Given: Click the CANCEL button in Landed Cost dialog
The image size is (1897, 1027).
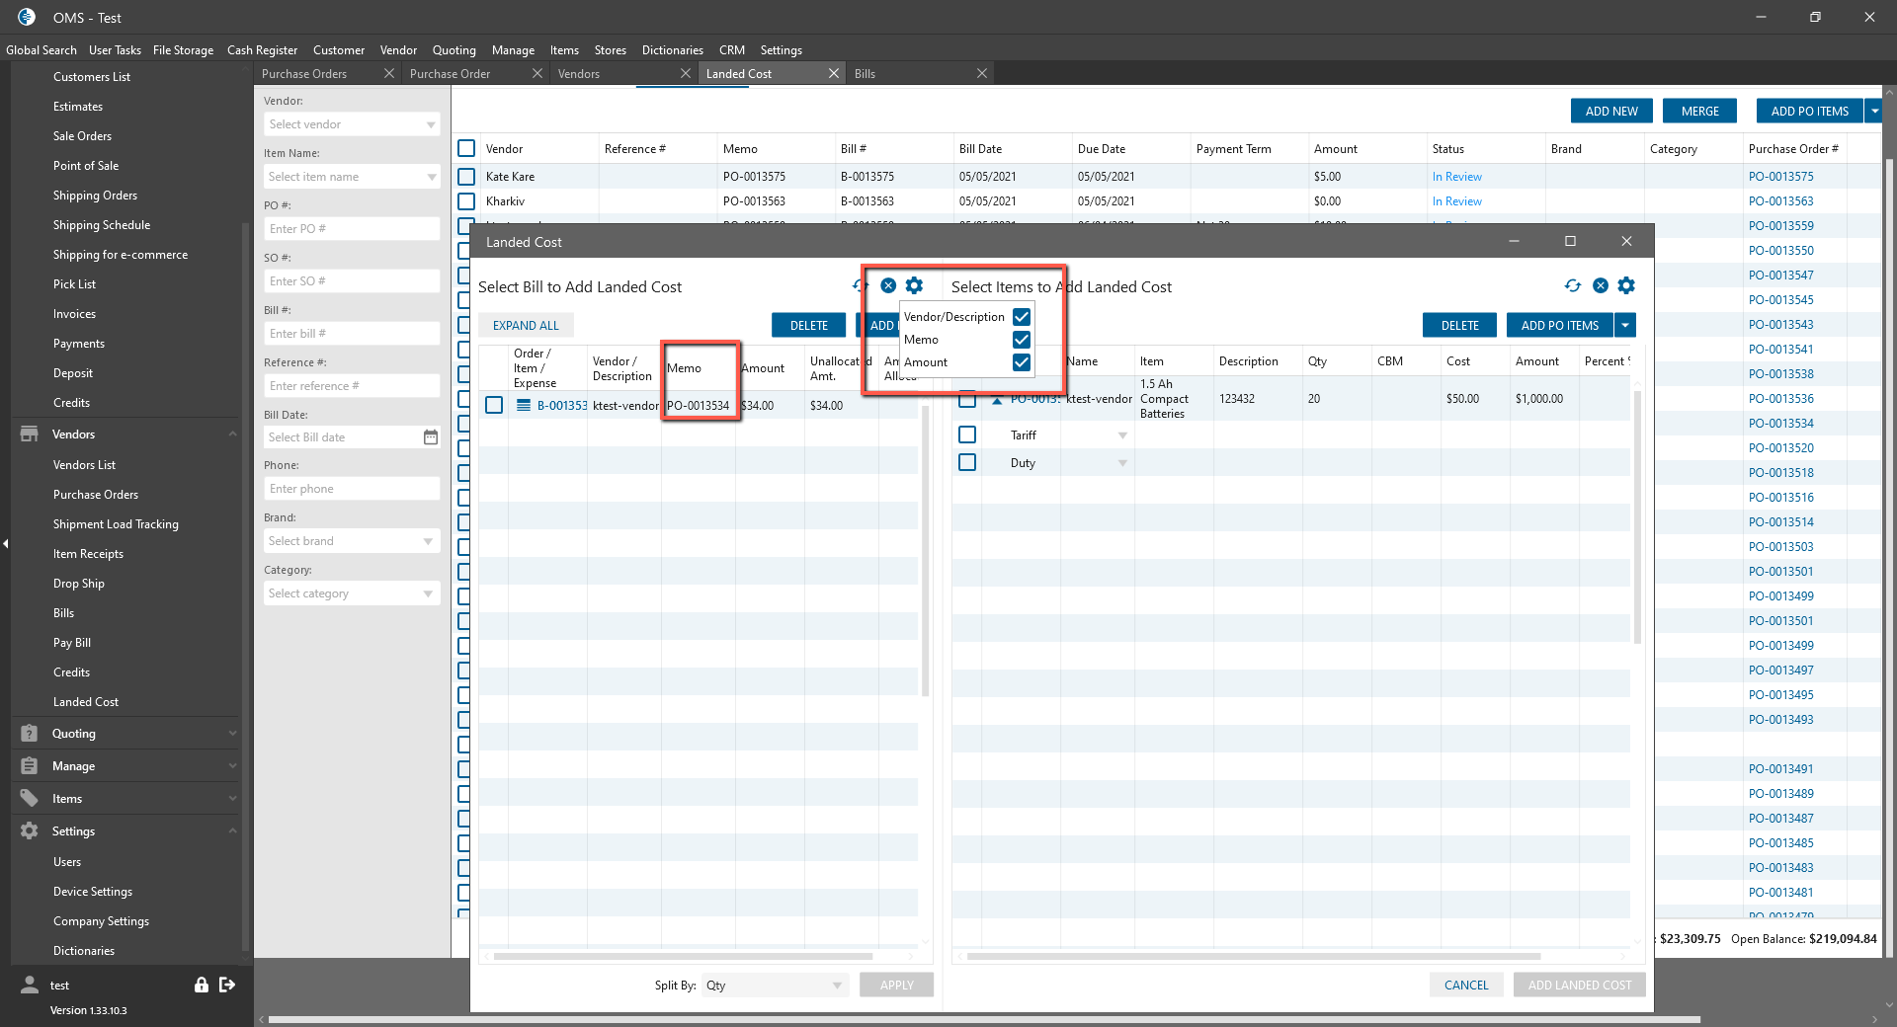Looking at the screenshot, I should [x=1465, y=985].
